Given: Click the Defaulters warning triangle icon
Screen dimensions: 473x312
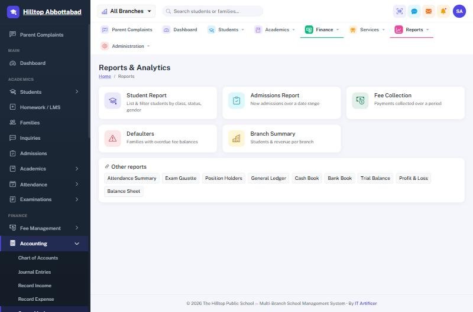Looking at the screenshot, I should tap(112, 139).
